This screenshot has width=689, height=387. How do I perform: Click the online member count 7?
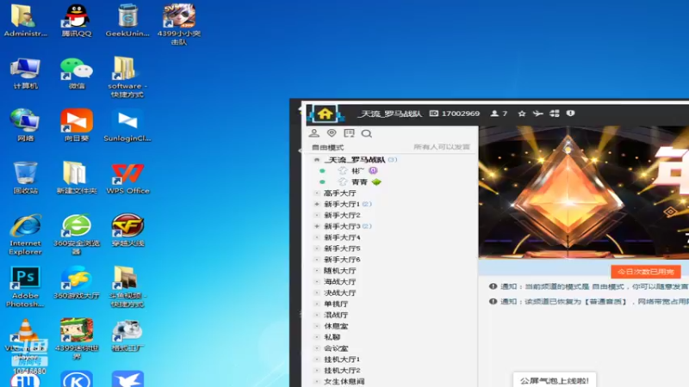[500, 114]
